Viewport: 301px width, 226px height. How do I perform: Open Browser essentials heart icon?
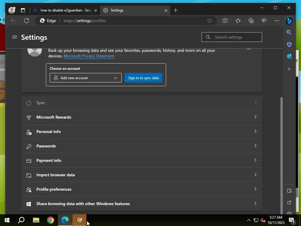[264, 21]
